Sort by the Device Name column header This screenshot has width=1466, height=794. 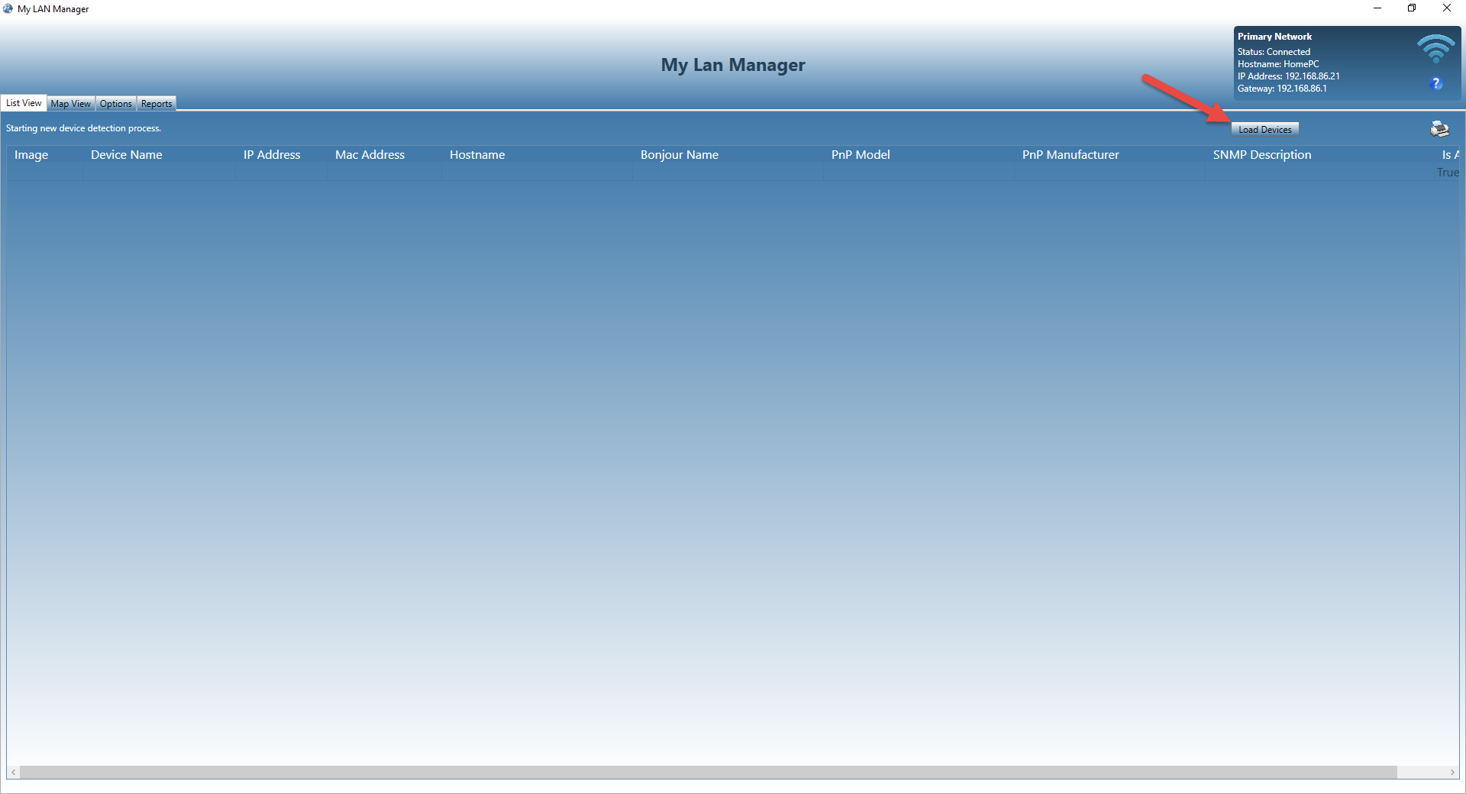[x=127, y=155]
